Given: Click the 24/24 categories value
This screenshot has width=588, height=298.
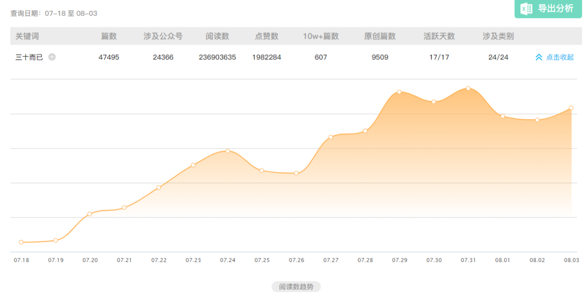Looking at the screenshot, I should click(498, 57).
